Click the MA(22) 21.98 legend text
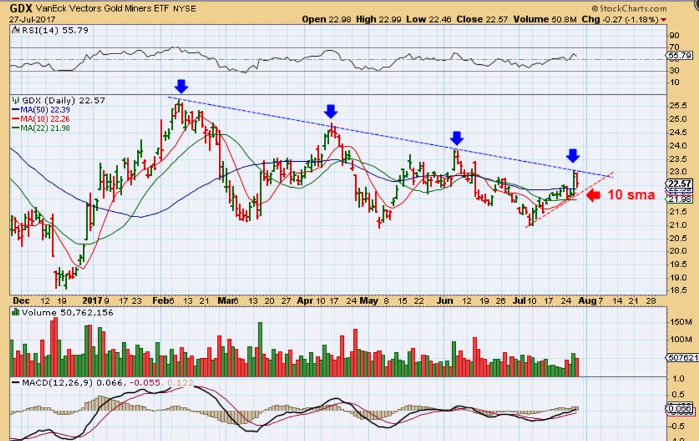Screen dimensions: 699x441 (x=45, y=128)
